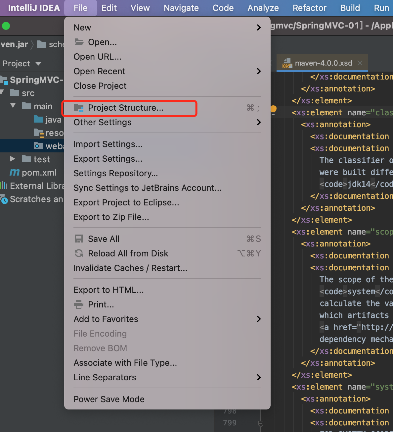Expand the Other Settings submenu arrow
393x432 pixels.
pyautogui.click(x=259, y=122)
